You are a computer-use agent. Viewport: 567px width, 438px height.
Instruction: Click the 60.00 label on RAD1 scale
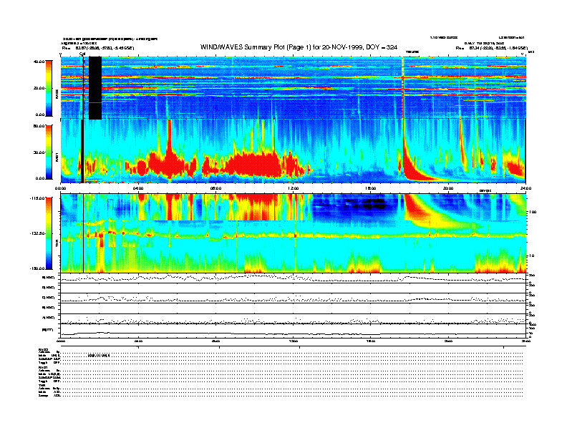[39, 126]
